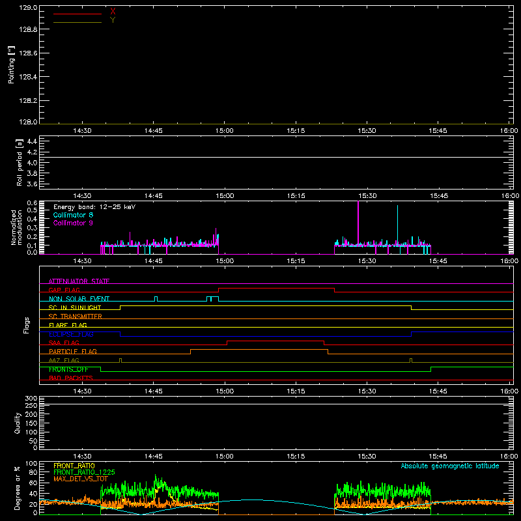Click the AAZ_FLAG label
Viewport: 521px width, 521px height.
[64, 360]
